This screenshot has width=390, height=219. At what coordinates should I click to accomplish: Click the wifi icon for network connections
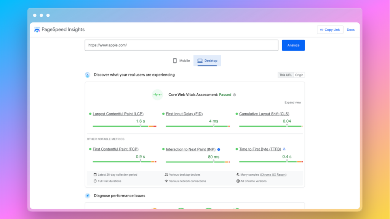point(166,181)
